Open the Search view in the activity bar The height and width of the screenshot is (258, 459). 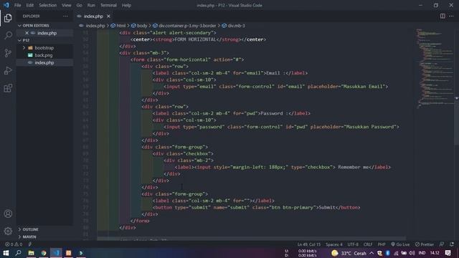pos(8,35)
